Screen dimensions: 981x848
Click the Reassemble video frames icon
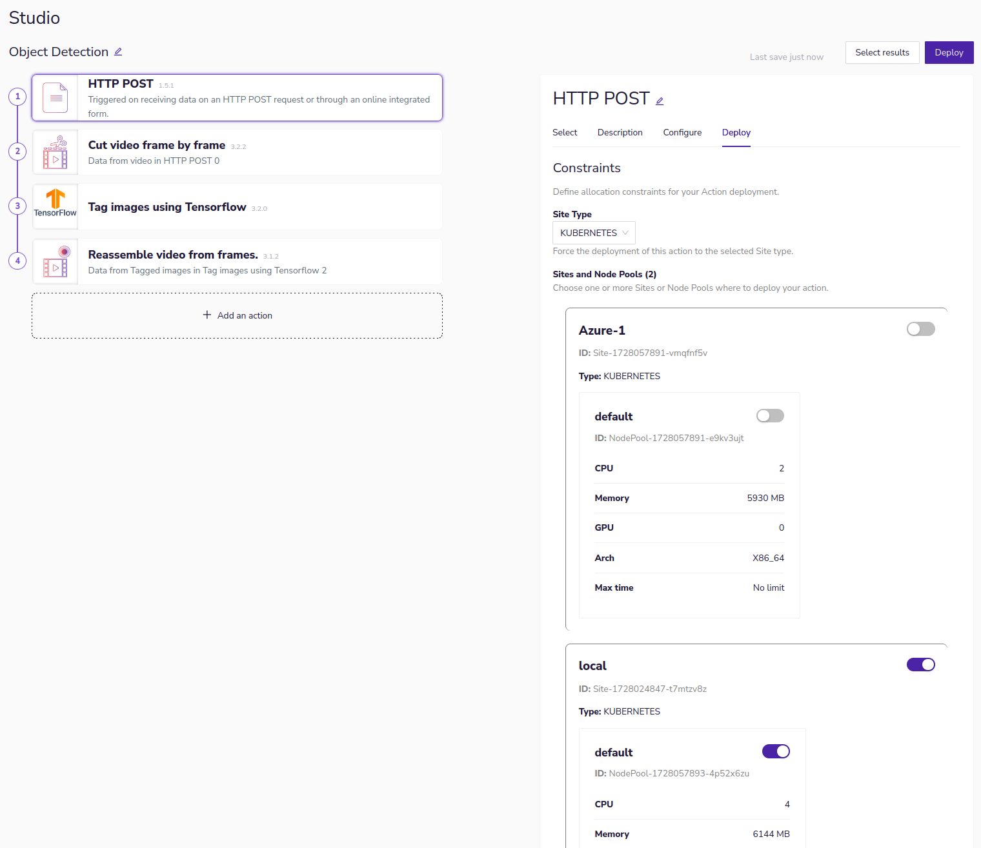[x=56, y=262]
